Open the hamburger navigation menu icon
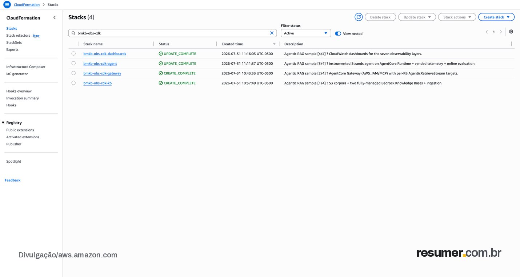This screenshot has width=520, height=277. 7,5
